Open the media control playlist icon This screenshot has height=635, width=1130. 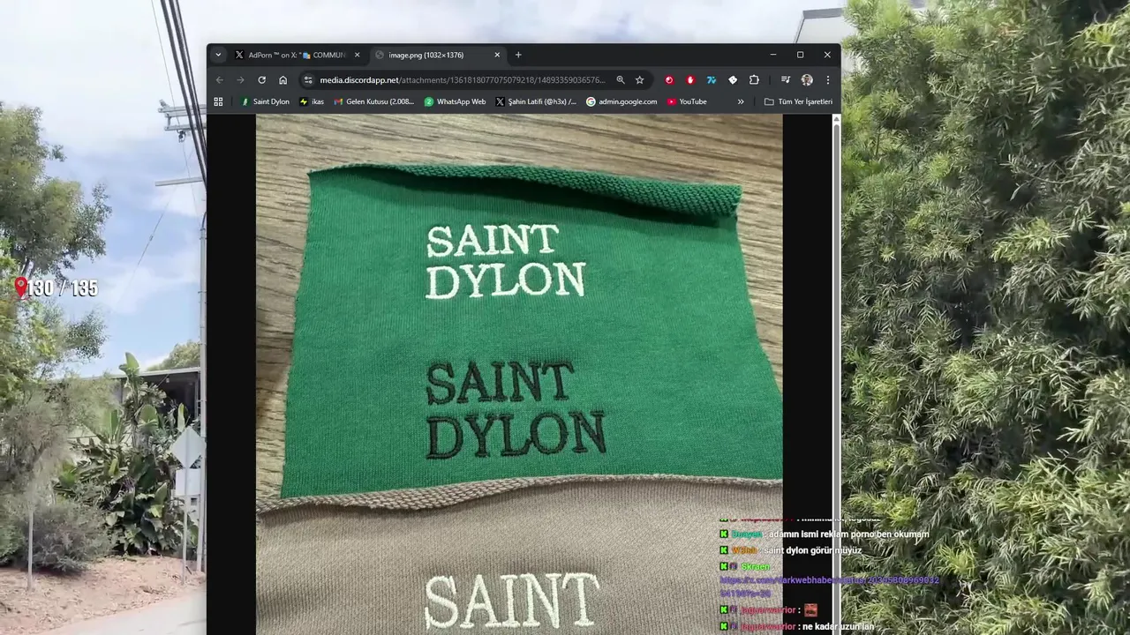(x=785, y=79)
